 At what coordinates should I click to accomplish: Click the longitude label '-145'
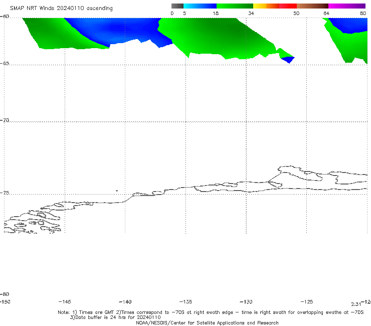65,302
